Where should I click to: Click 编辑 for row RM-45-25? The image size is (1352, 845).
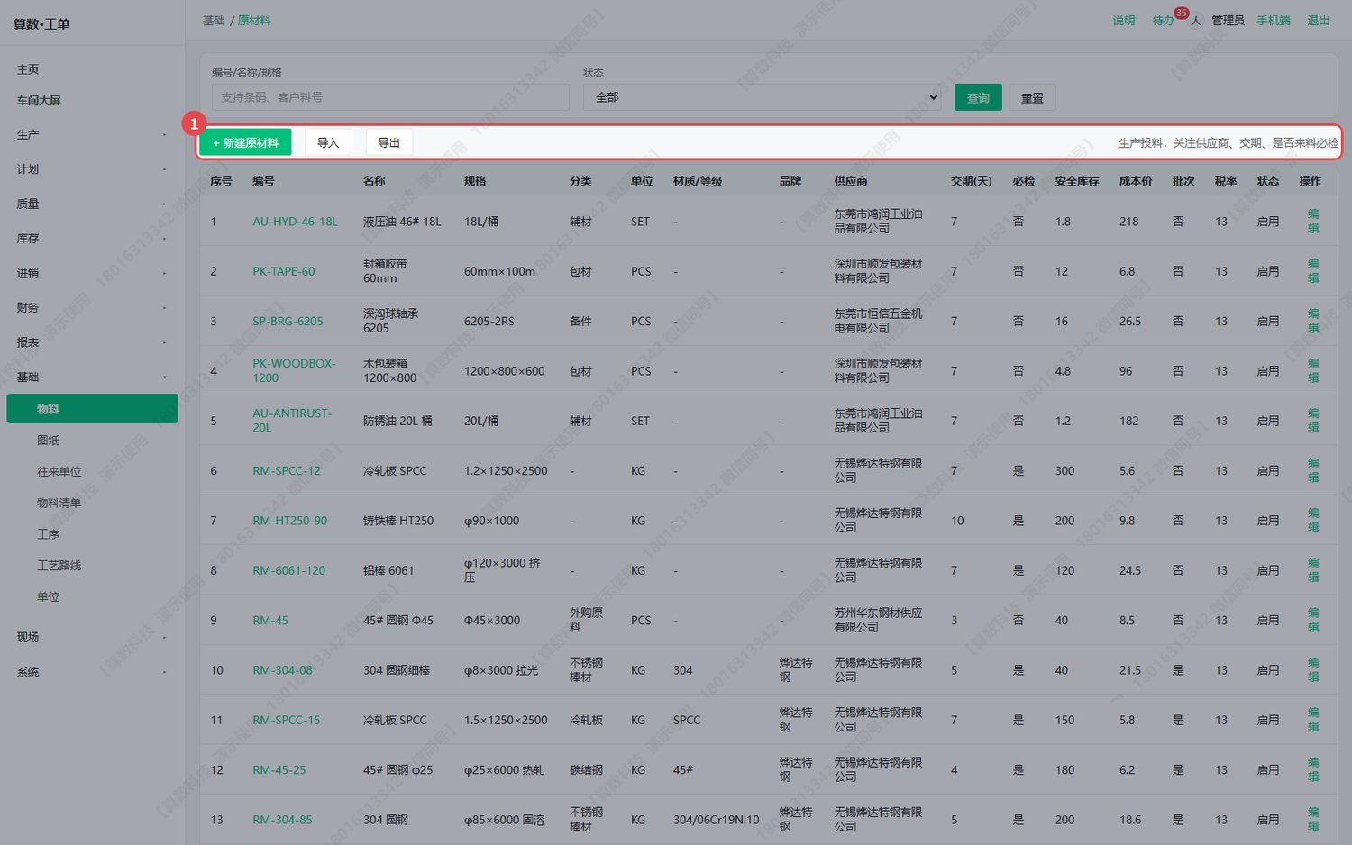point(1313,769)
